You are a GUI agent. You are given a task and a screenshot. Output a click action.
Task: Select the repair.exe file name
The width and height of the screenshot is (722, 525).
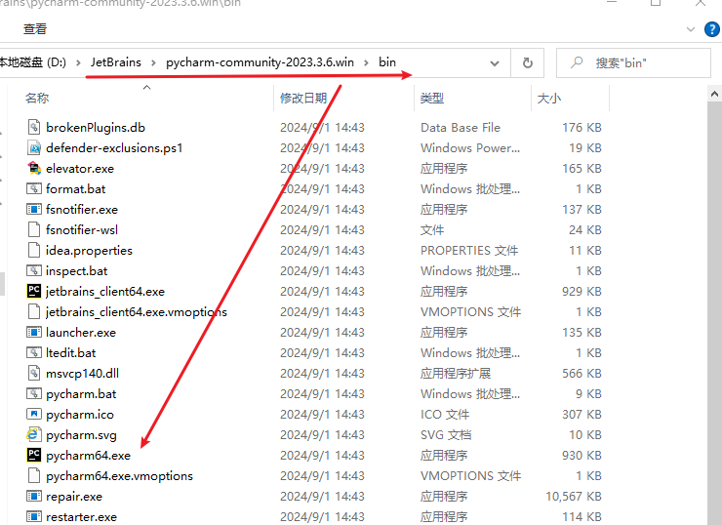[74, 497]
